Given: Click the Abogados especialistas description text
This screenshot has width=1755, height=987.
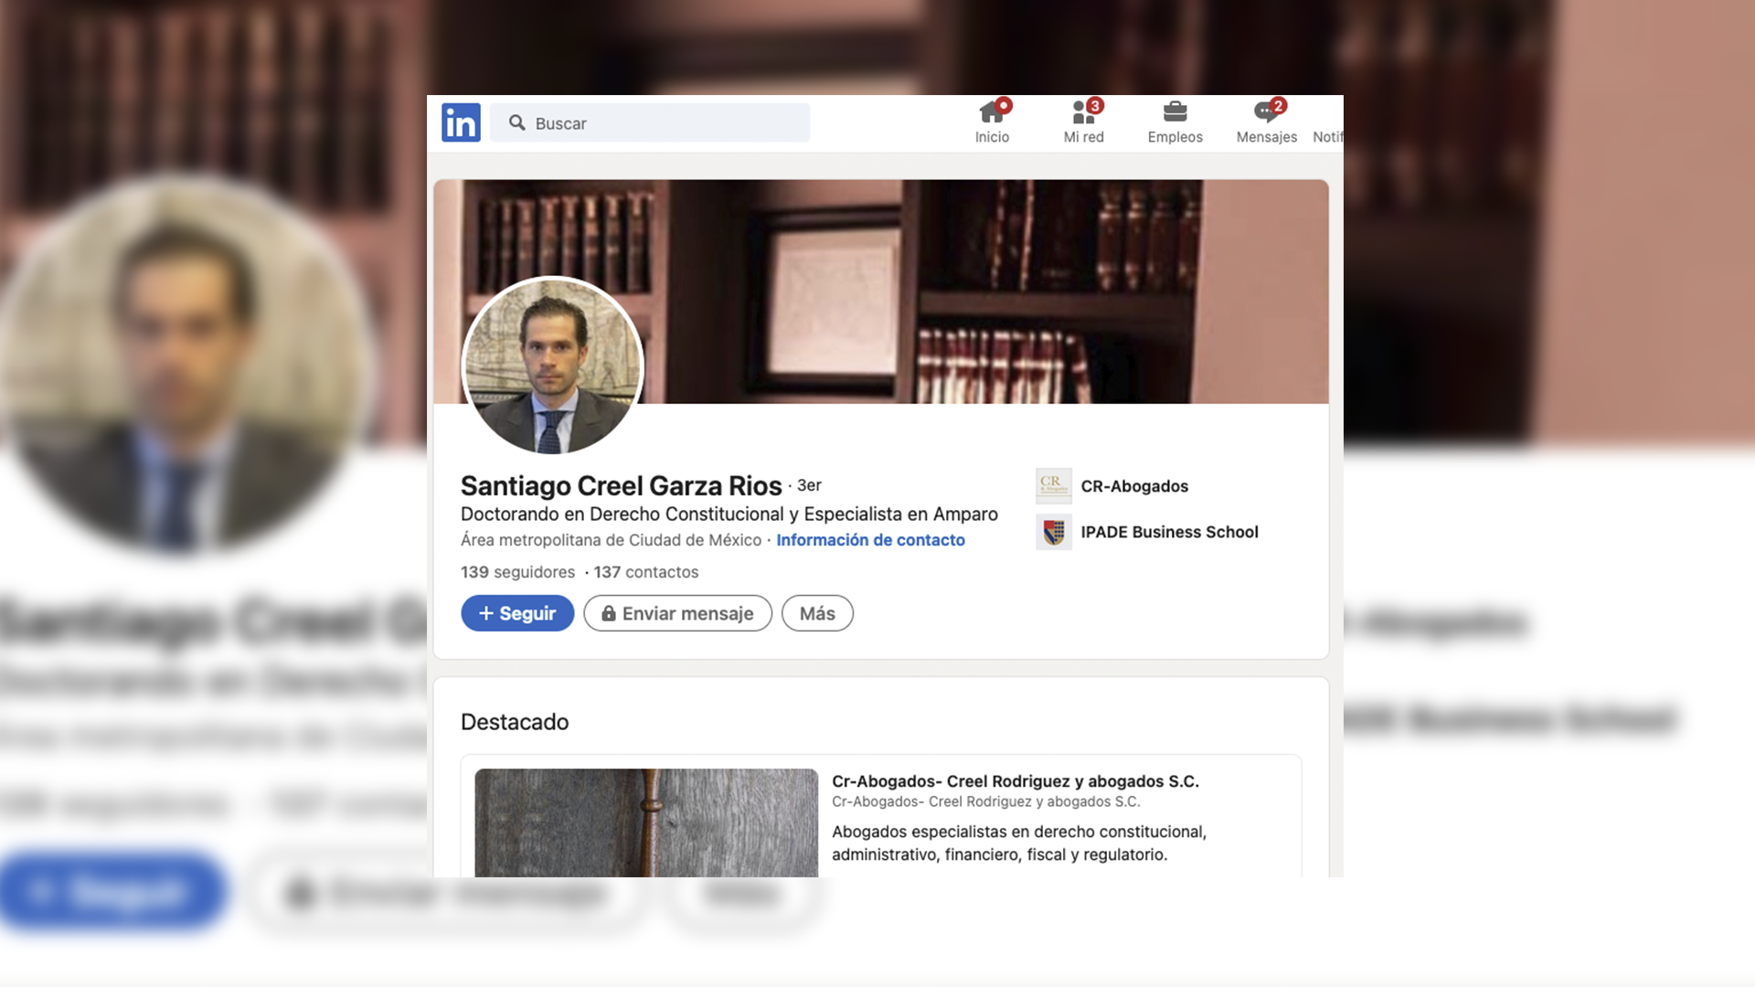Looking at the screenshot, I should (1019, 843).
